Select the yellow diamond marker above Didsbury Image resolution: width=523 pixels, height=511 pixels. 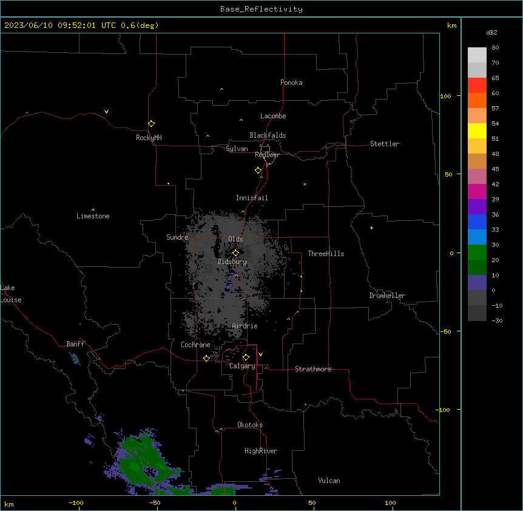[235, 253]
